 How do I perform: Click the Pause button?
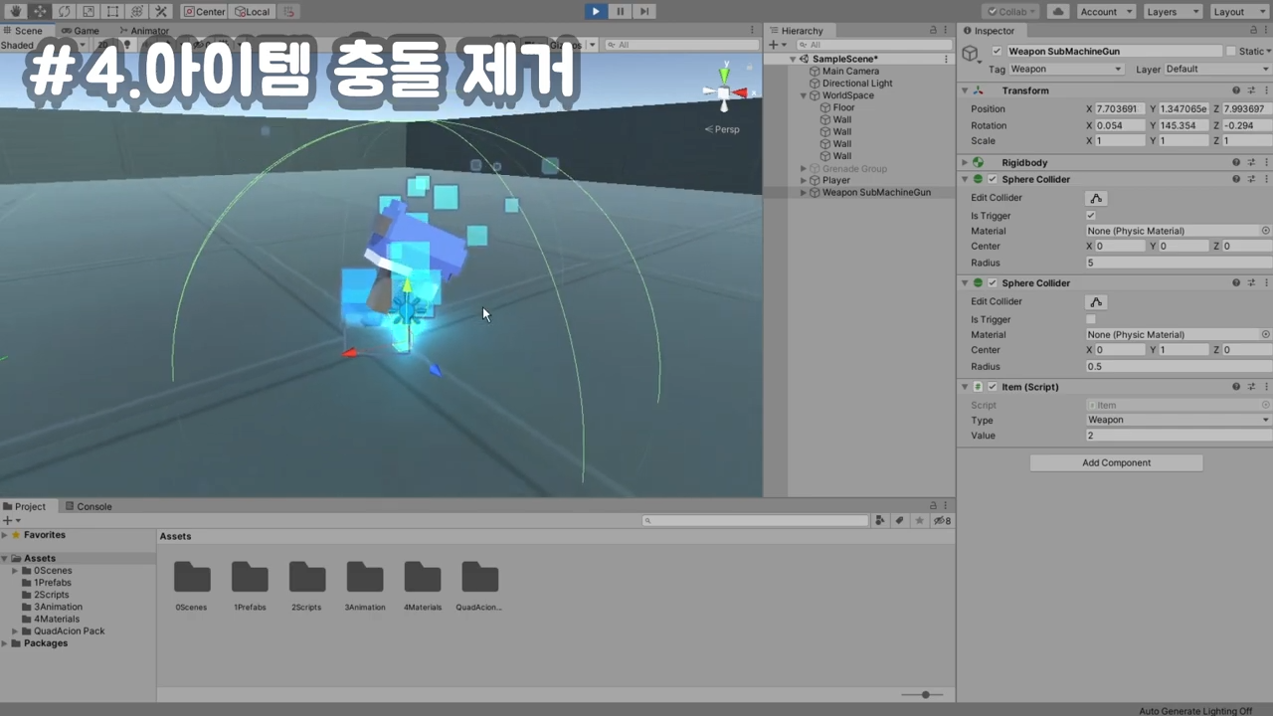point(620,11)
